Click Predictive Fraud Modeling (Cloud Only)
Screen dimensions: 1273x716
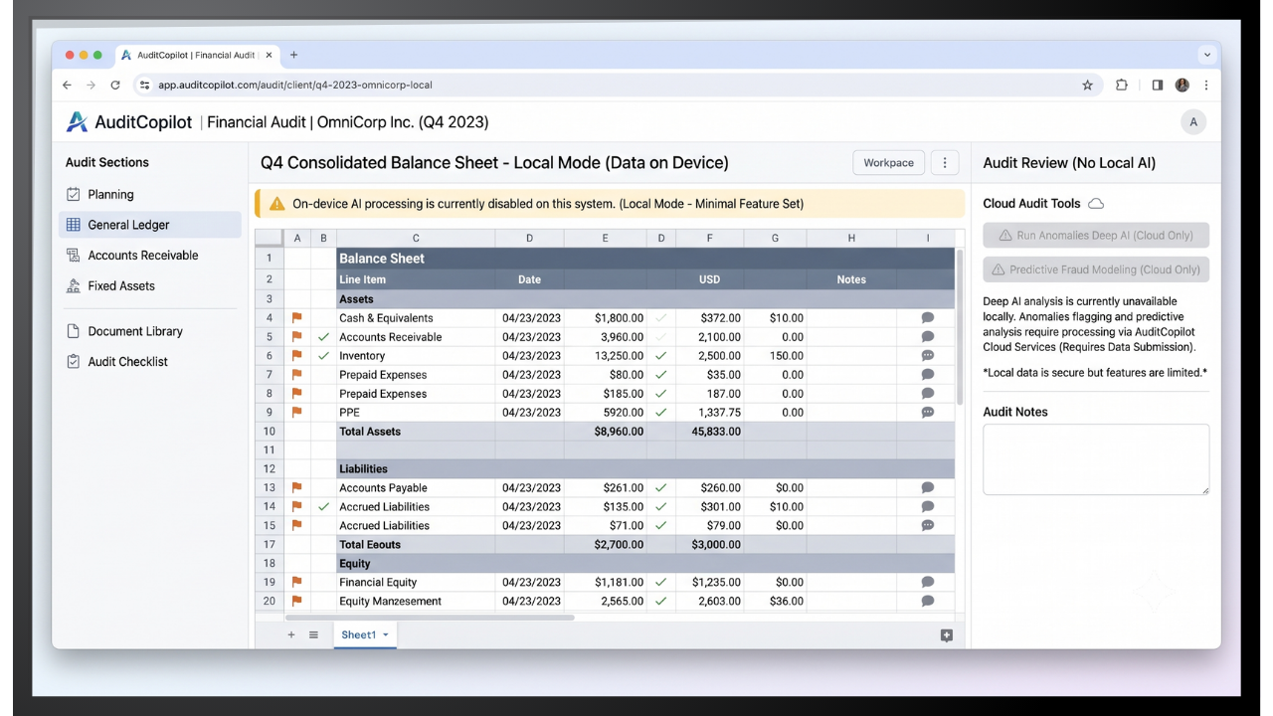coord(1096,269)
